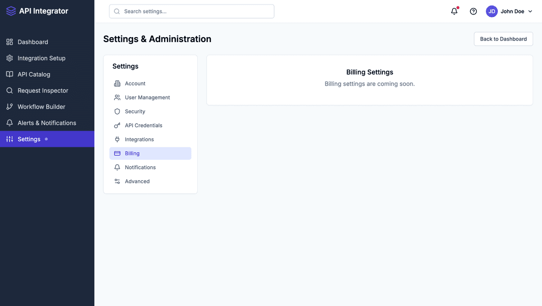Open Alerts & Notifications from sidebar
Viewport: 542px width, 306px height.
coord(46,122)
